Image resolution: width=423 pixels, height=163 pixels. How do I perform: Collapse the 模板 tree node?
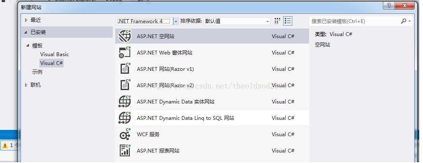(x=28, y=45)
